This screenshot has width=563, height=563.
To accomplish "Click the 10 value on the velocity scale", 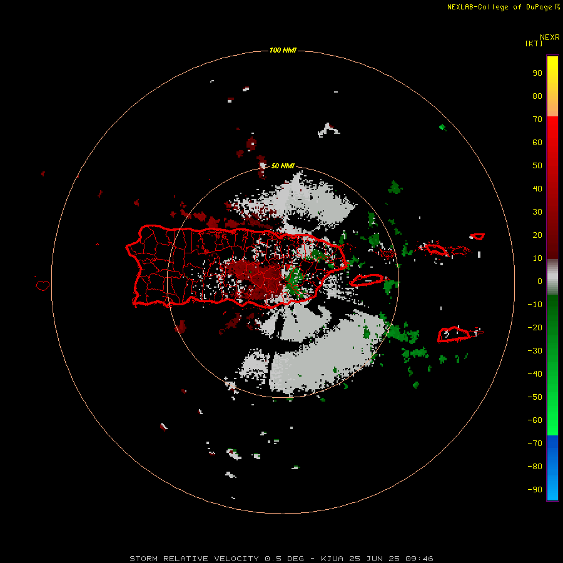I will (x=537, y=258).
